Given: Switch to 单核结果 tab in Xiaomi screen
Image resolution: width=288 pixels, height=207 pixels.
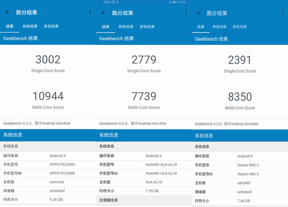Looking at the screenshot, I should point(219,27).
